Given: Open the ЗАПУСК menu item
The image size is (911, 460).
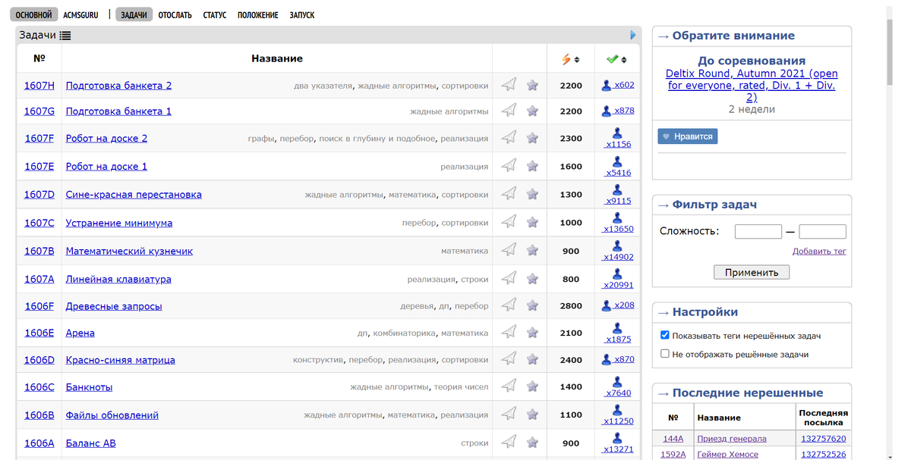Looking at the screenshot, I should [x=301, y=14].
